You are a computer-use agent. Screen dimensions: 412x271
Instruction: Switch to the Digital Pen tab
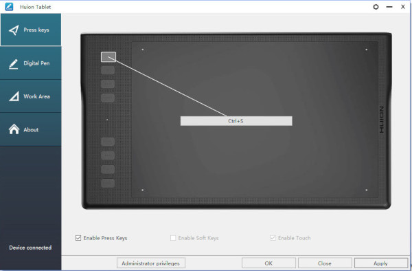pos(31,63)
